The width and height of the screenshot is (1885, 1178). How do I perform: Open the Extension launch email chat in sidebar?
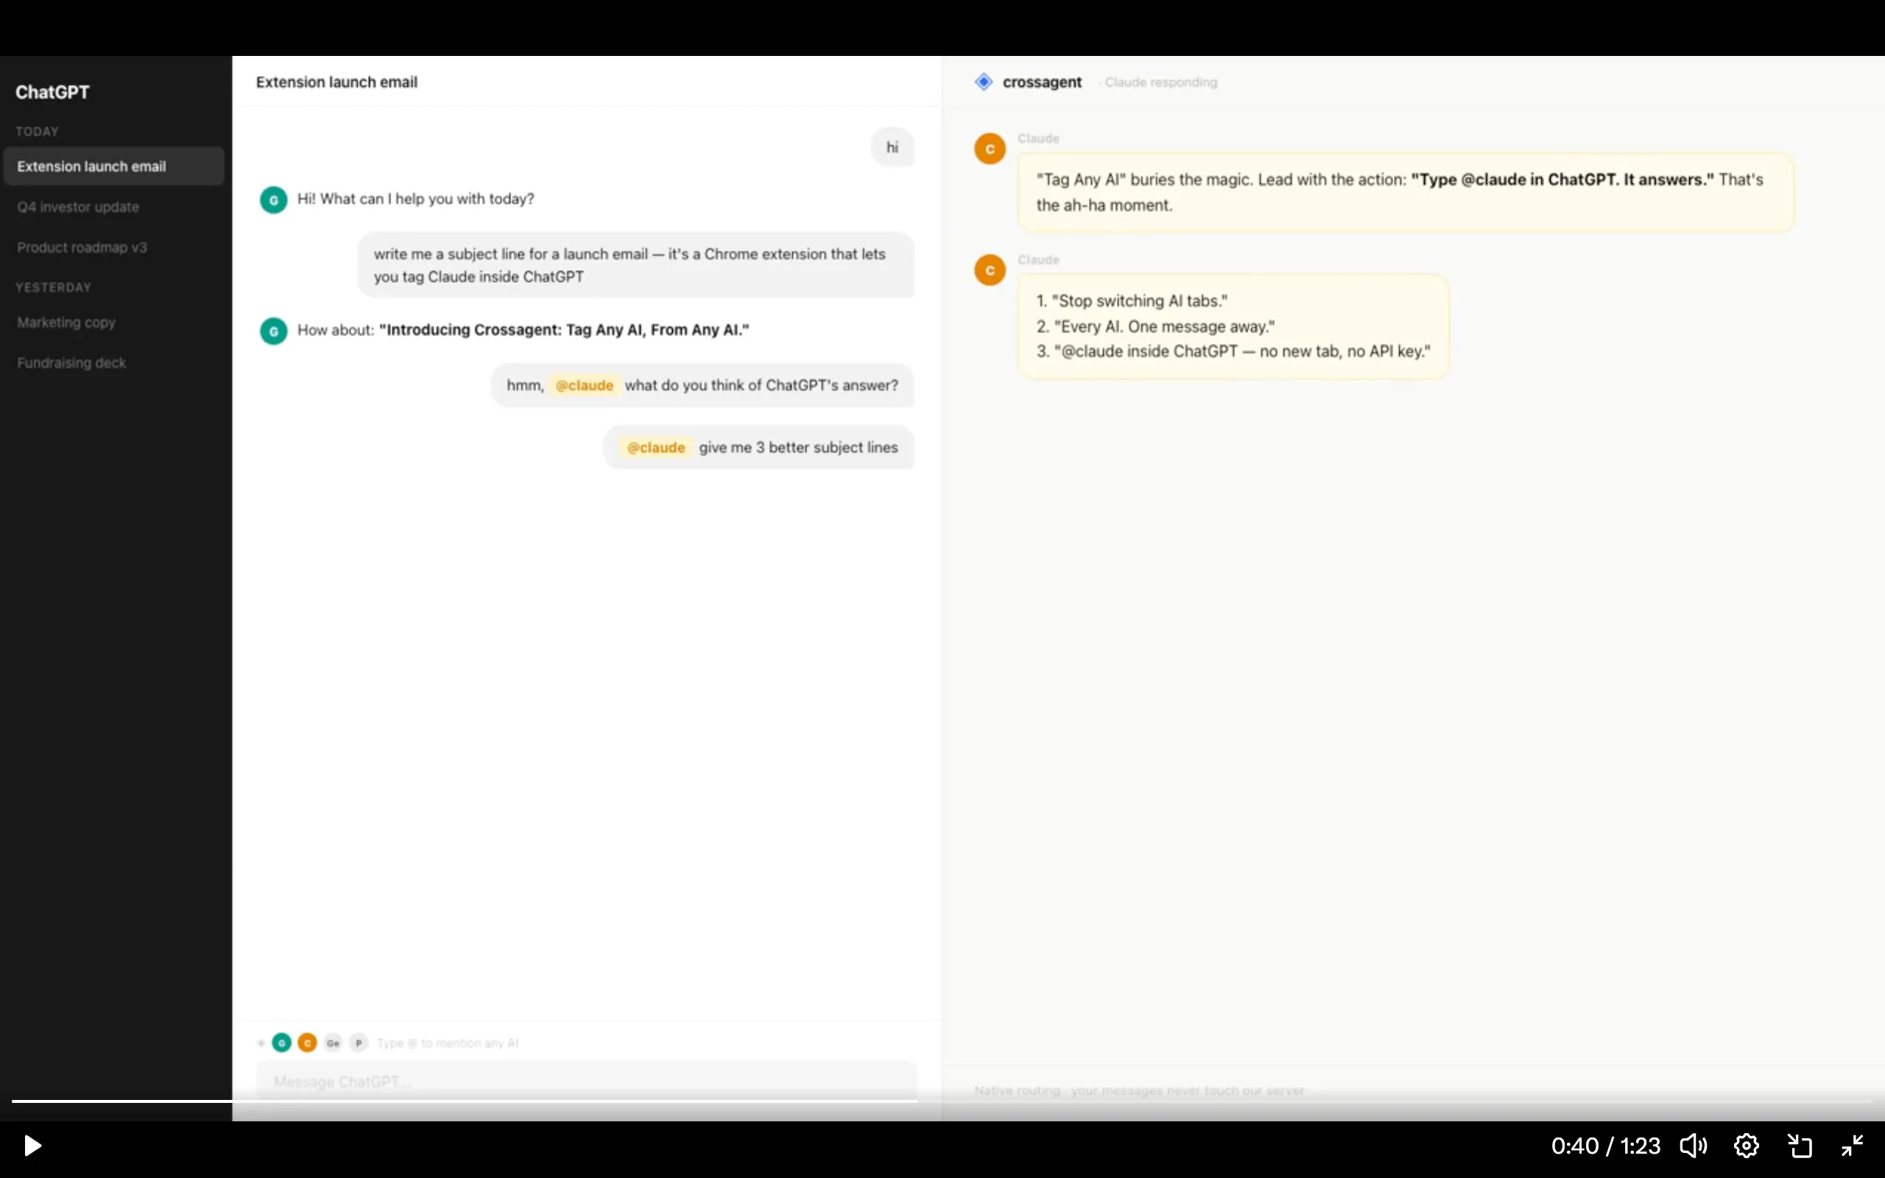point(113,166)
